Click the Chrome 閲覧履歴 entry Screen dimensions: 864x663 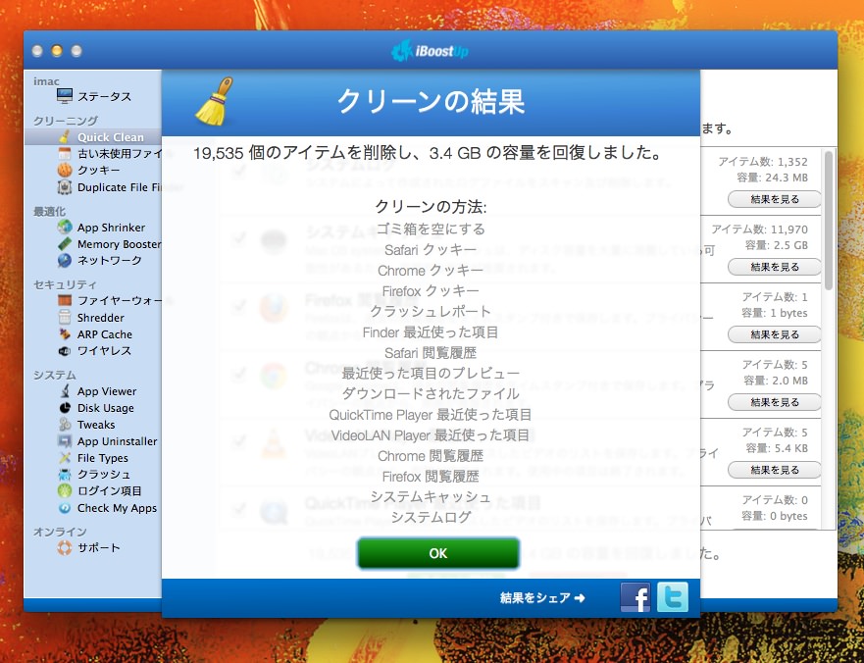pyautogui.click(x=431, y=456)
